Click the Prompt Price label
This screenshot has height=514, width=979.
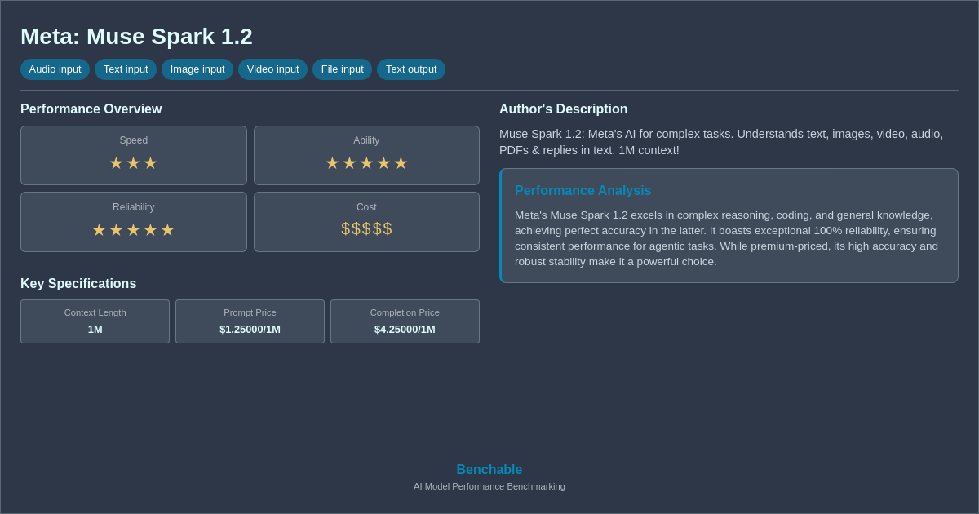(250, 312)
